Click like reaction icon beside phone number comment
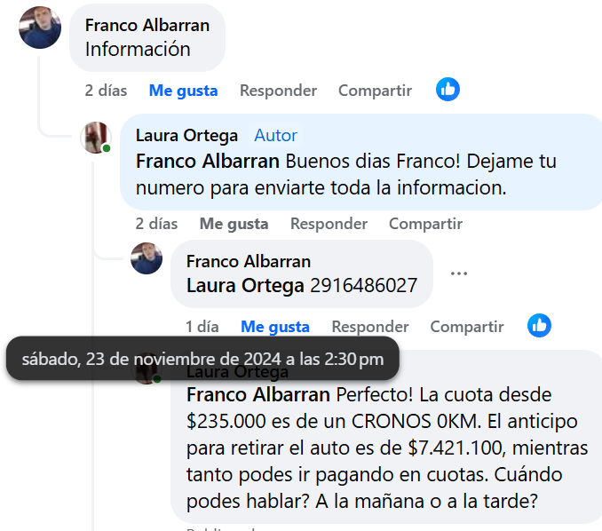The height and width of the screenshot is (531, 602). click(x=539, y=326)
